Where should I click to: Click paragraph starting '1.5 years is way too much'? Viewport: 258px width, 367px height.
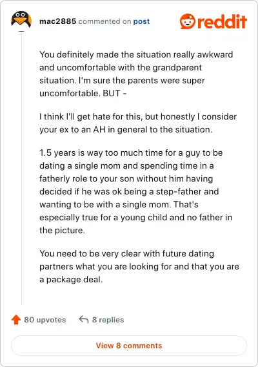click(136, 191)
